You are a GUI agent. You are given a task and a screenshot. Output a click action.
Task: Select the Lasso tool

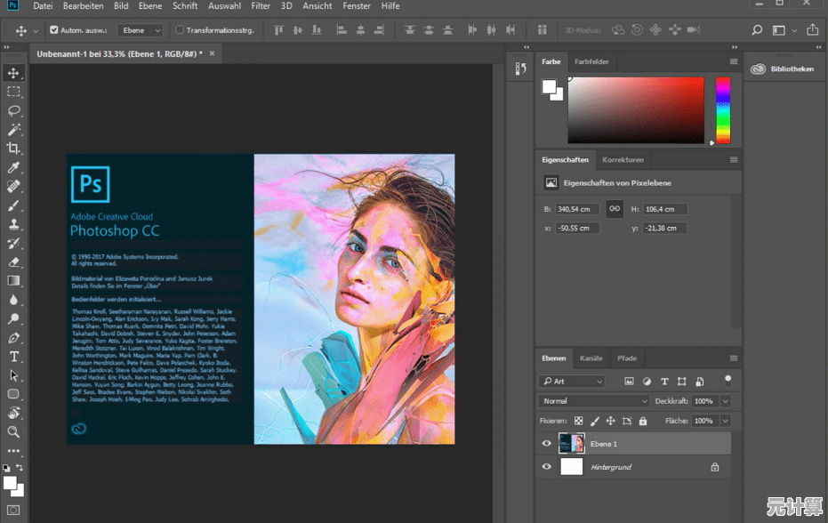(x=13, y=111)
